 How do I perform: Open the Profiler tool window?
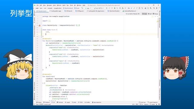[87, 102]
